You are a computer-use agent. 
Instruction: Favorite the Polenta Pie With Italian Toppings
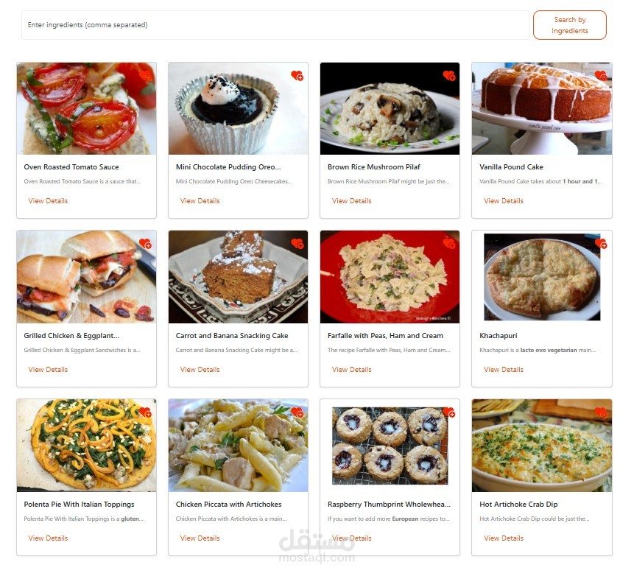click(x=146, y=412)
